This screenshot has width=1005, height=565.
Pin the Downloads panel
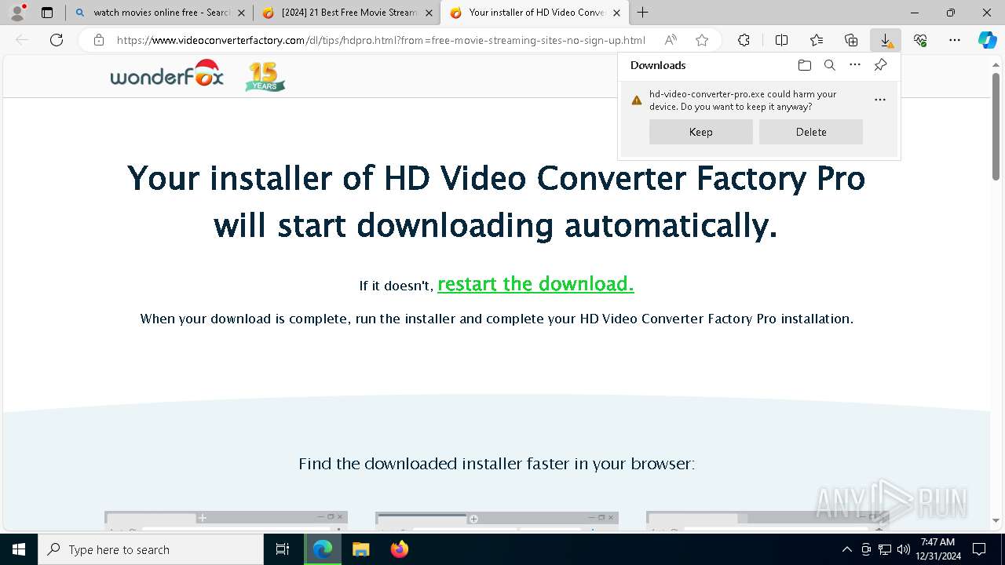(880, 65)
